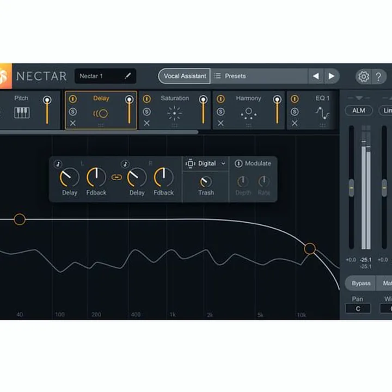Go to previous preset arrow
Viewport: 392px width, 392px height.
(x=316, y=76)
